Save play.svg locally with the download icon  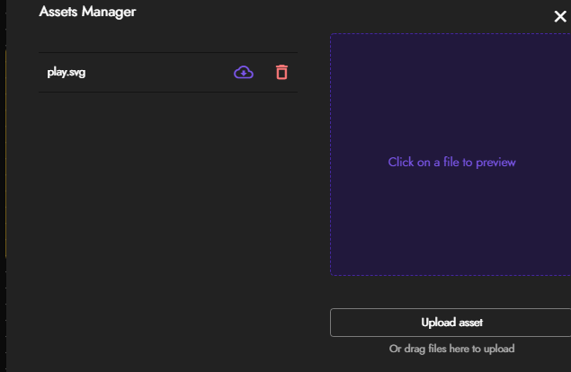[243, 73]
